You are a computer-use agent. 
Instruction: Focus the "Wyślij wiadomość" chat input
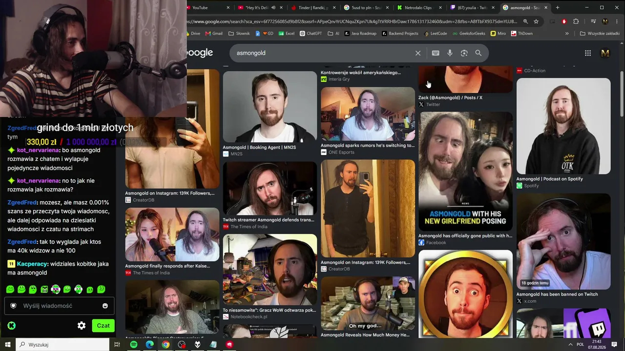(60, 306)
